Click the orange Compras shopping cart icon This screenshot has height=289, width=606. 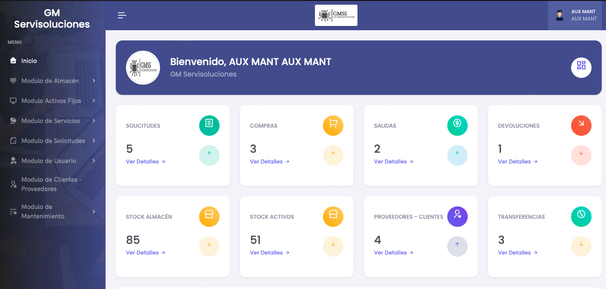(333, 126)
